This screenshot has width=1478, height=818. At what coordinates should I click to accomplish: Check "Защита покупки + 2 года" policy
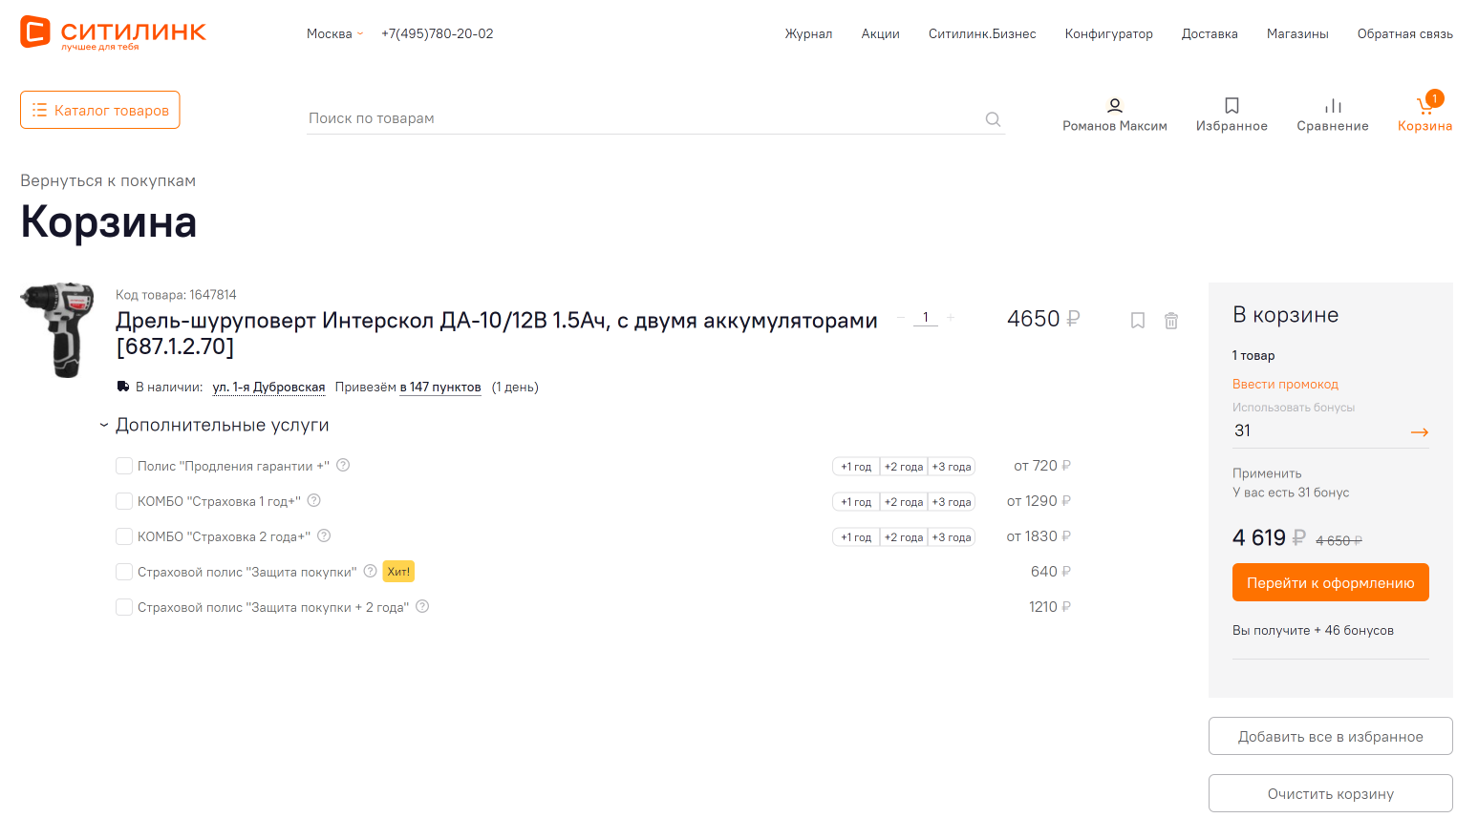pyautogui.click(x=124, y=607)
